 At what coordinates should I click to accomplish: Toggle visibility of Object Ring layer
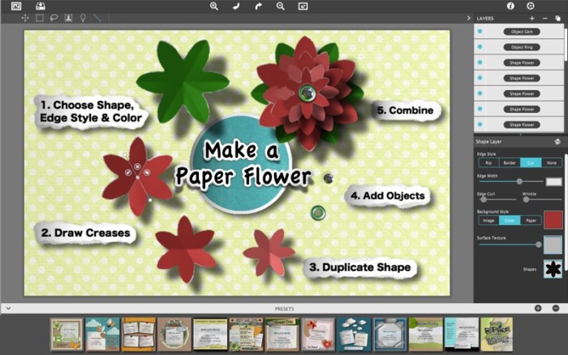(x=480, y=47)
